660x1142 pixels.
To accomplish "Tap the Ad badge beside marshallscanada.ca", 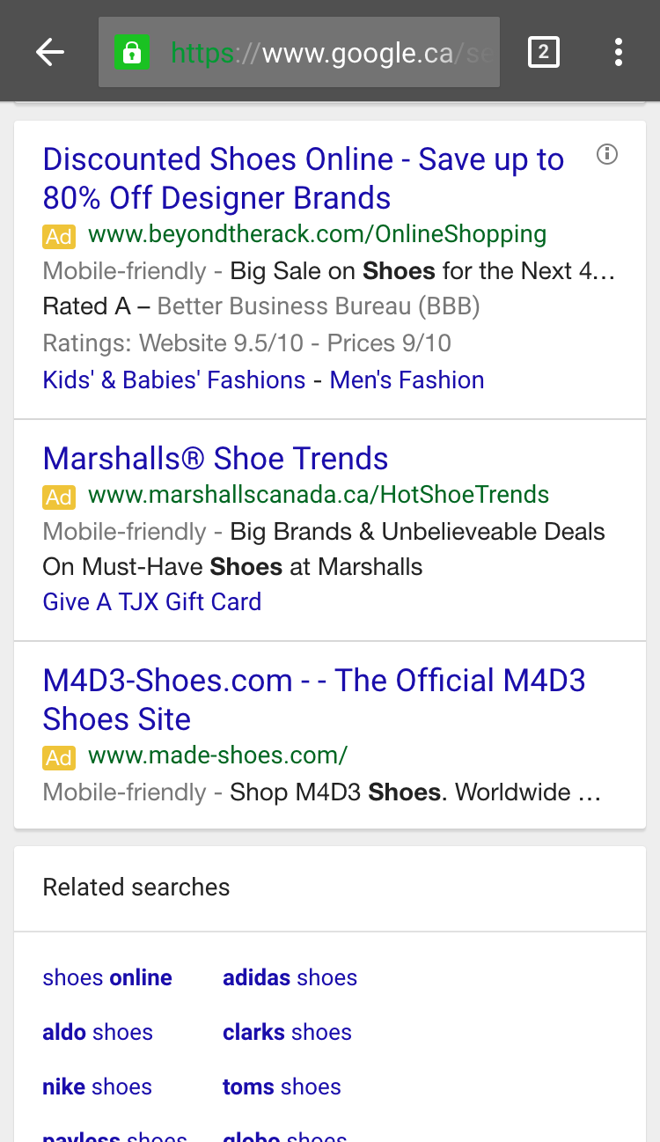I will (59, 497).
